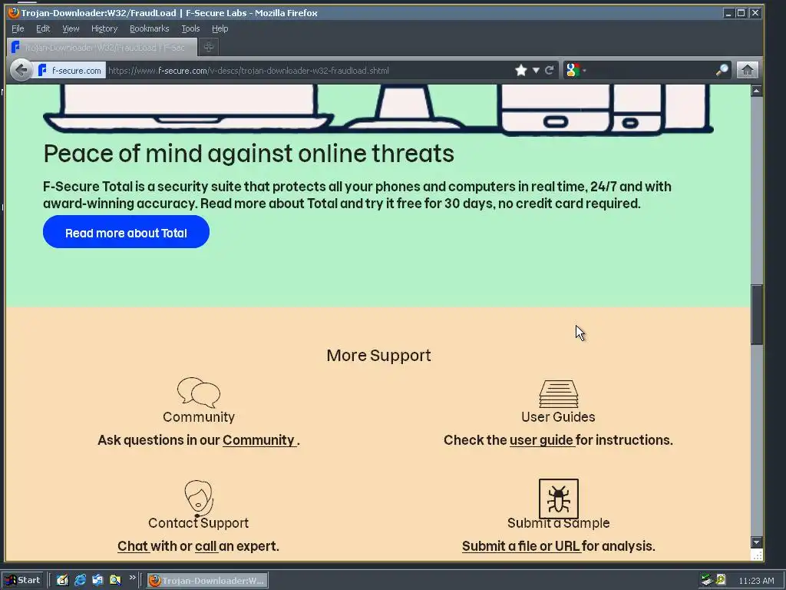
Task: Click the scrollbar up arrow
Action: (756, 91)
